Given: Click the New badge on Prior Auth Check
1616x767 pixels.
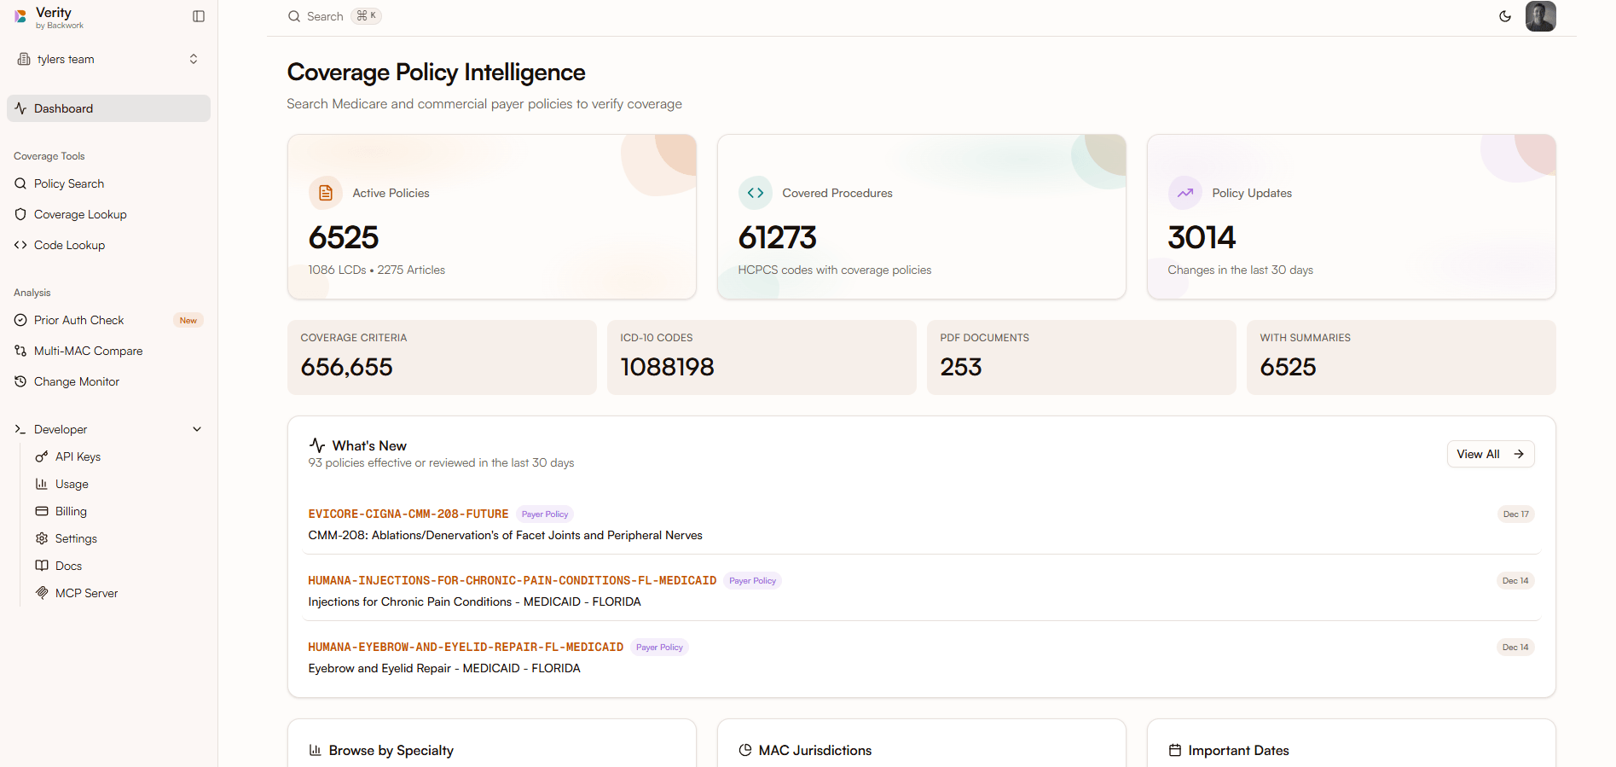Looking at the screenshot, I should (x=188, y=320).
